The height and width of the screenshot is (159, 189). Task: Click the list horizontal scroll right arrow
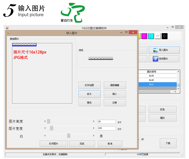coord(175,92)
